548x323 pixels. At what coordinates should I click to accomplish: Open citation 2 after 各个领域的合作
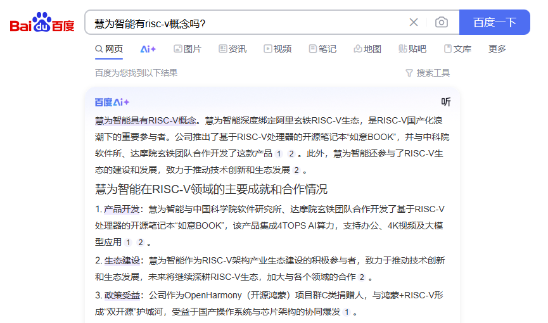362,277
